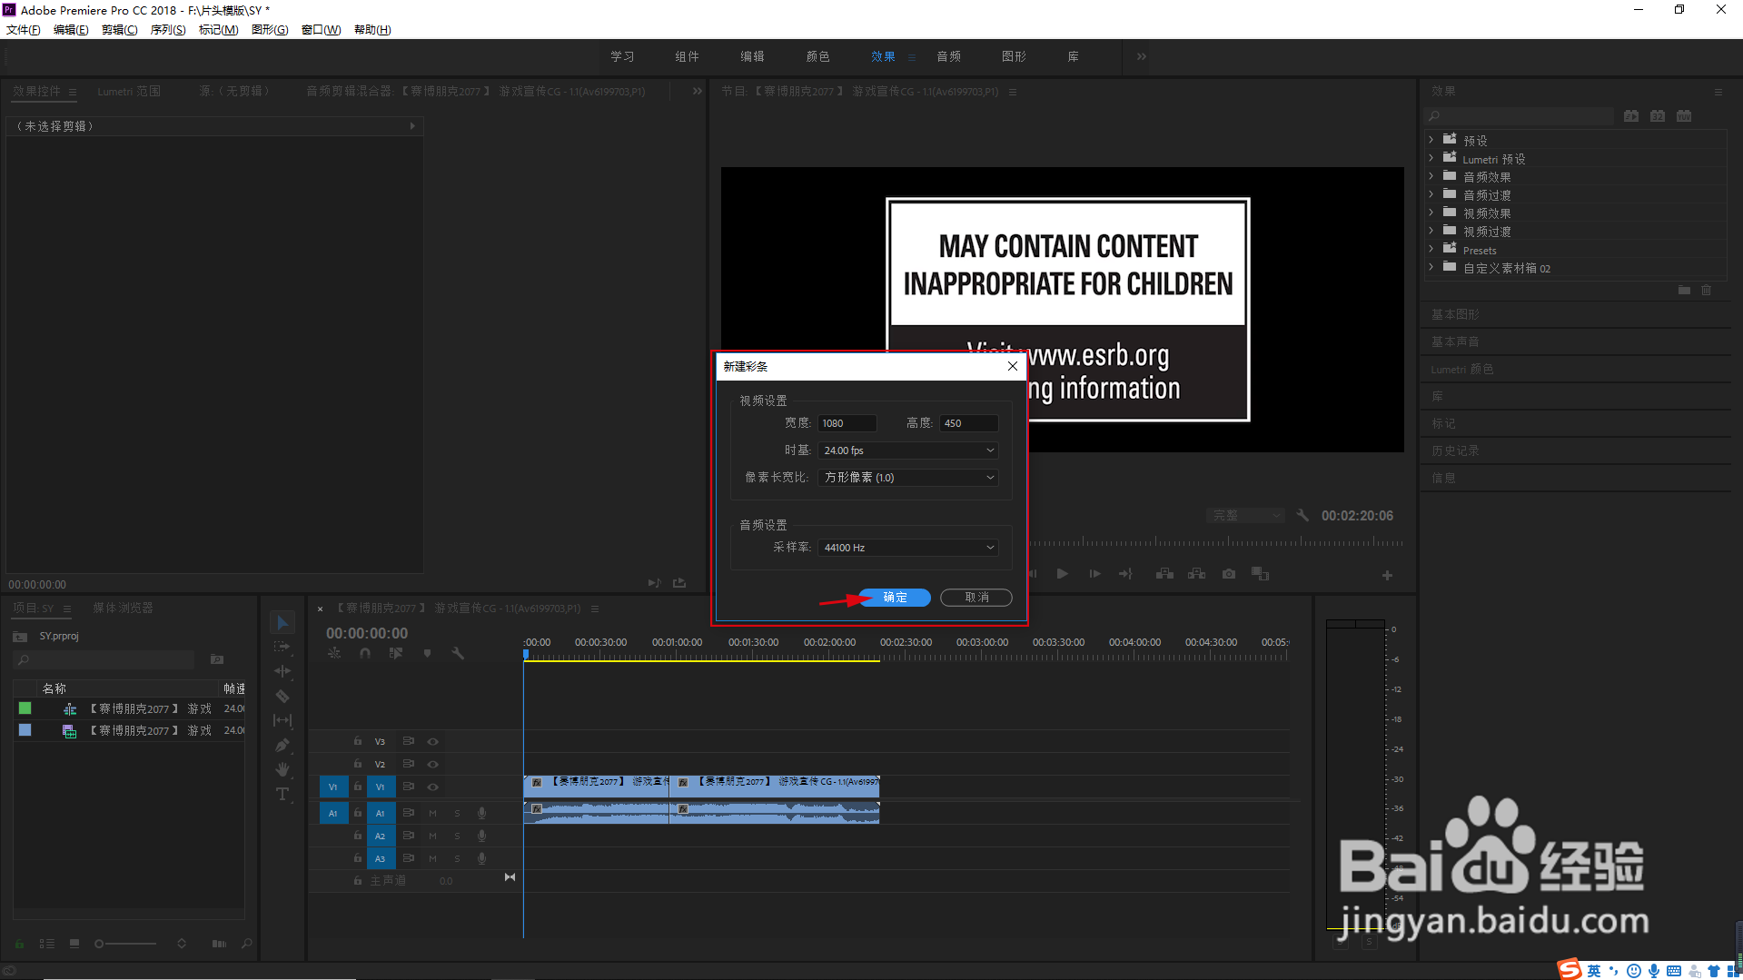Screen dimensions: 1743x980
Task: Open timeline display settings wrench
Action: click(x=458, y=653)
